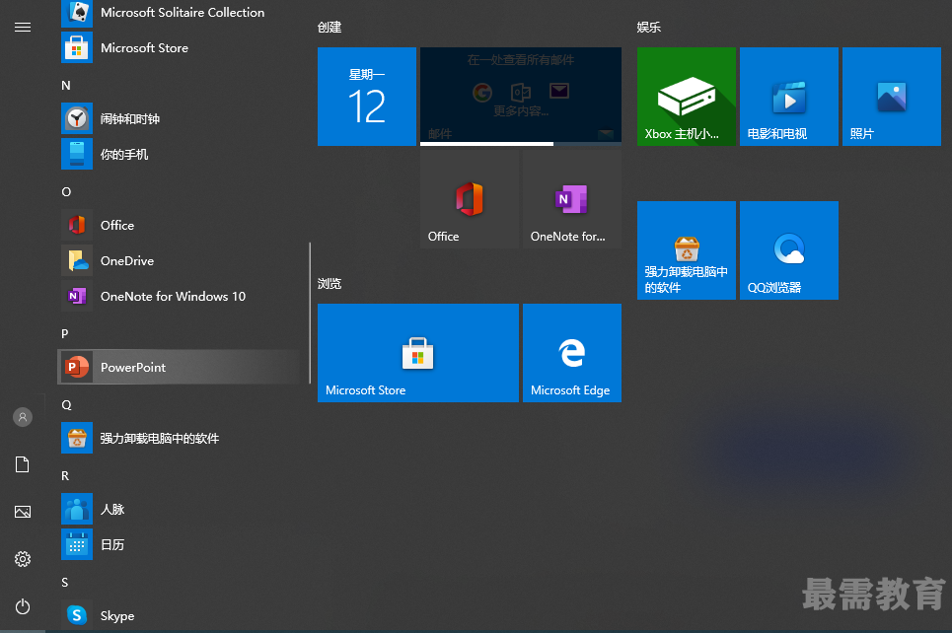Open the Microsoft Store wide tile
The width and height of the screenshot is (952, 633).
point(418,353)
